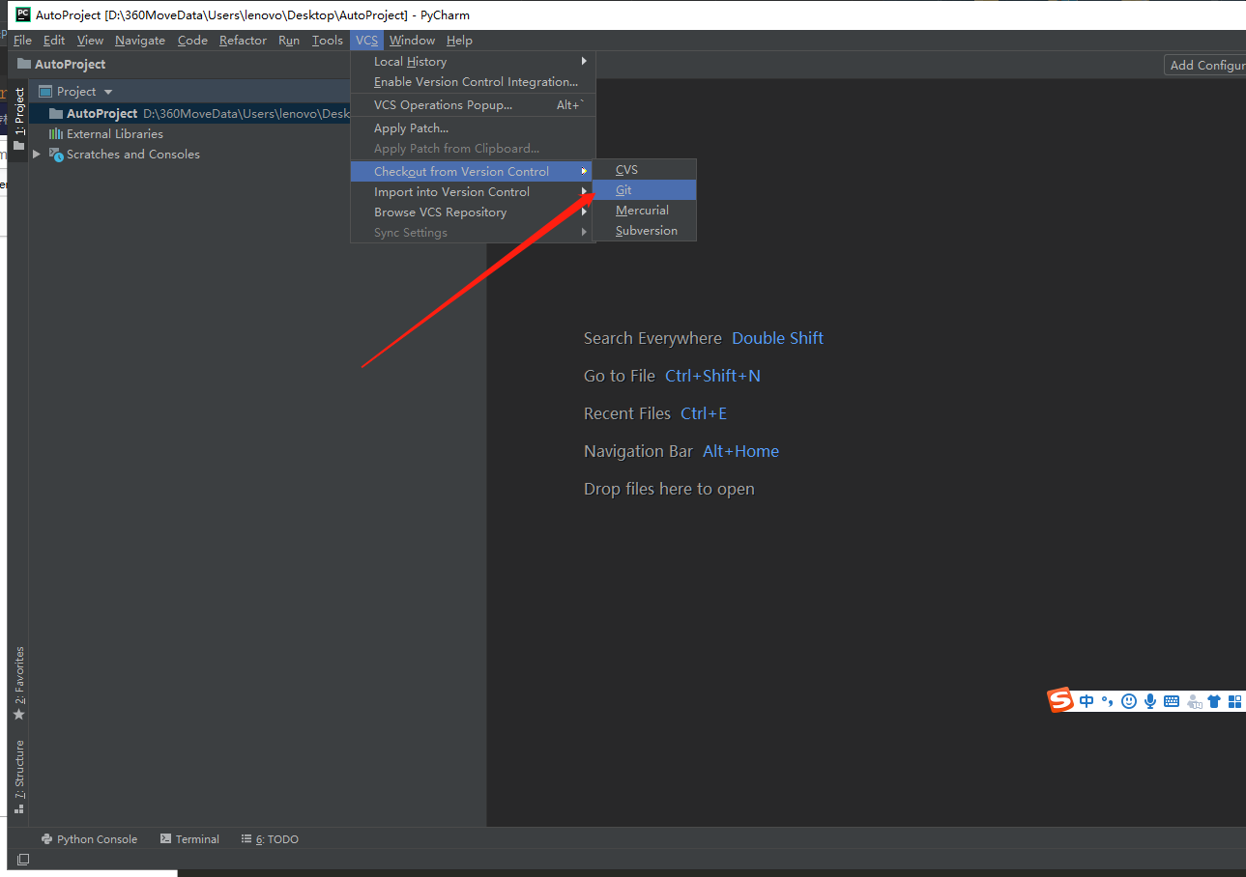This screenshot has height=877, width=1246.
Task: Open the Refactor menu
Action: tap(243, 40)
